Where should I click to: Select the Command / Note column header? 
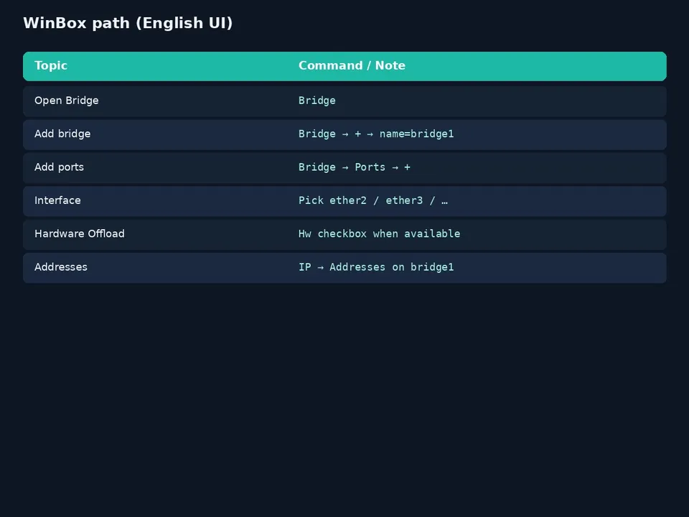point(352,65)
